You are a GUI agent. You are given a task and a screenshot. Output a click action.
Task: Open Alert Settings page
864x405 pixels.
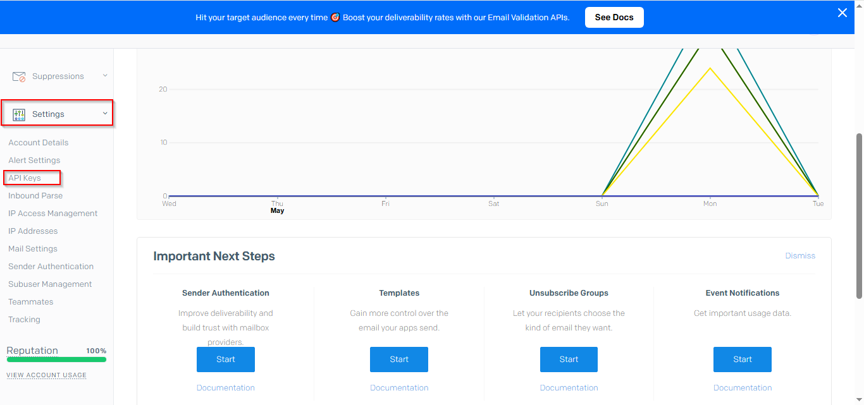(34, 160)
